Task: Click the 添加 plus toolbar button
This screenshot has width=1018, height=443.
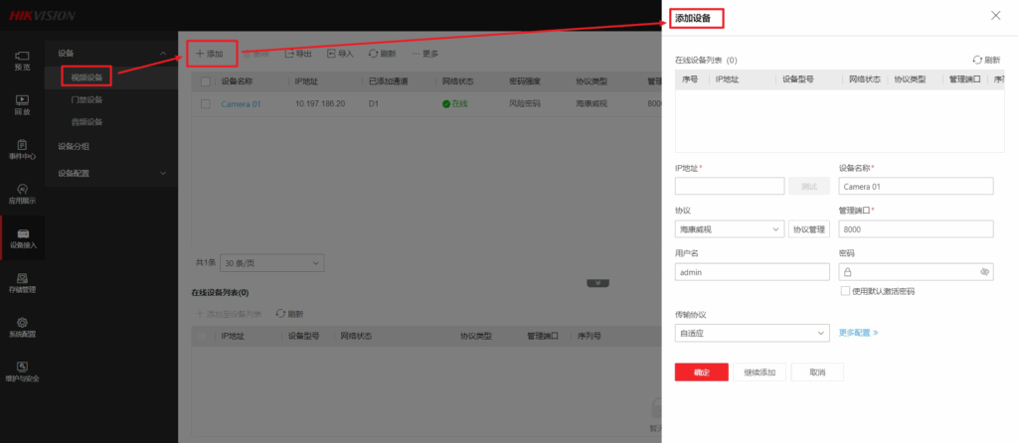Action: coord(210,54)
